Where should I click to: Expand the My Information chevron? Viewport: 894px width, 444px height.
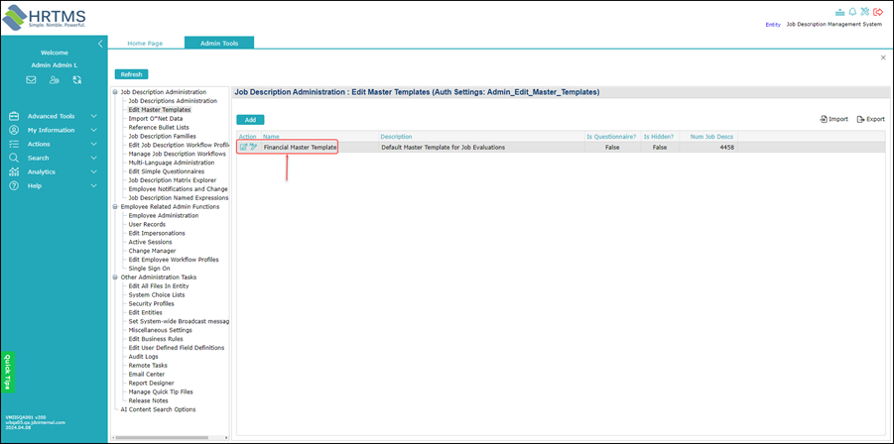94,130
